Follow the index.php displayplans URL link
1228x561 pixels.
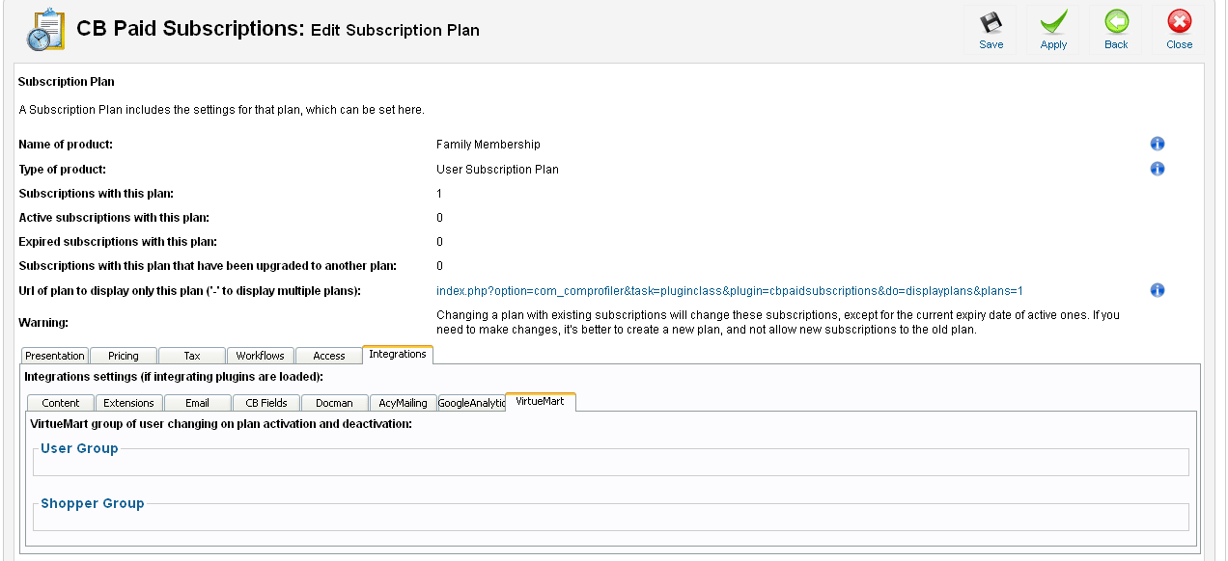pos(729,290)
